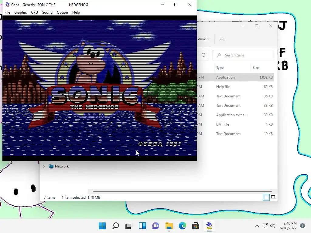Open Widgets on the taskbar
311x233 pixels.
coord(142,226)
